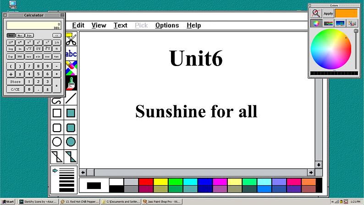This screenshot has height=205, width=364.
Task: Open the View menu
Action: pyautogui.click(x=99, y=25)
